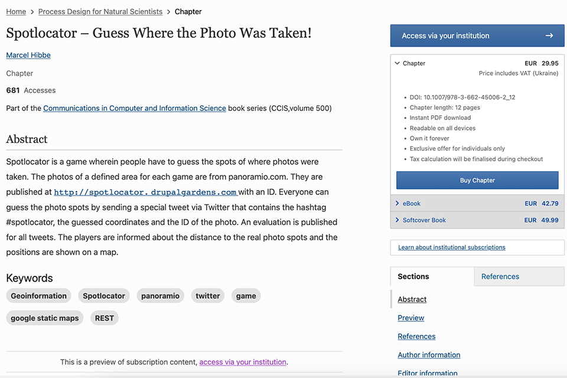Screen dimensions: 567x378
Task: Switch to the References tab
Action: pyautogui.click(x=500, y=276)
